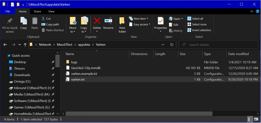Select varken.example.ini file

tap(84, 74)
